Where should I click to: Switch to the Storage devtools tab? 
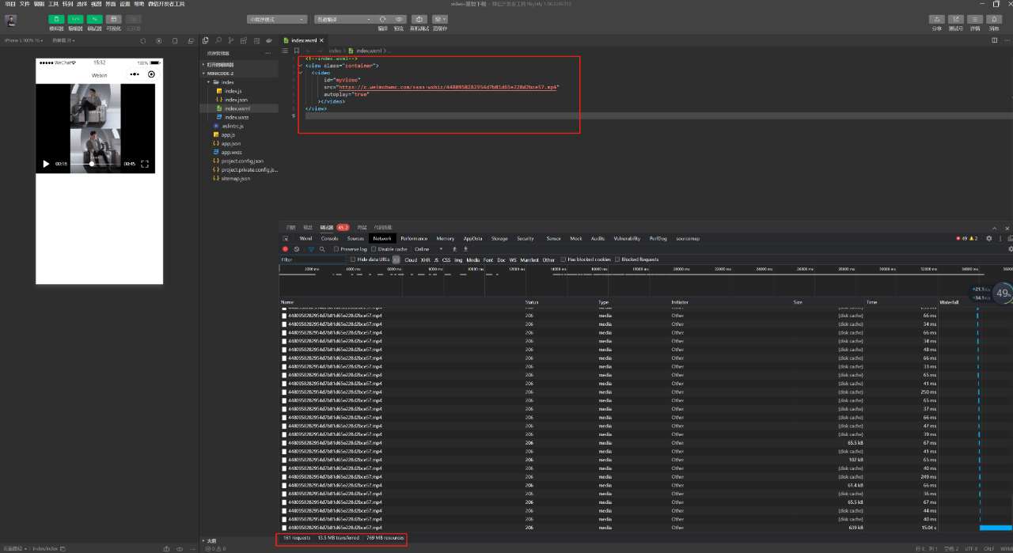tap(499, 238)
